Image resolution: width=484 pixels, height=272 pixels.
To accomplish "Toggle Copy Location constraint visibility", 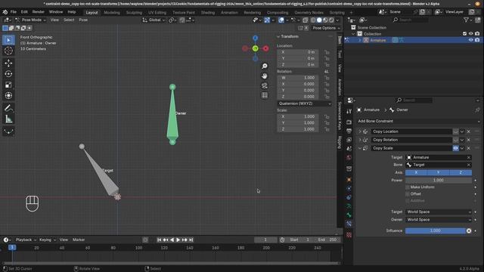I will 455,131.
